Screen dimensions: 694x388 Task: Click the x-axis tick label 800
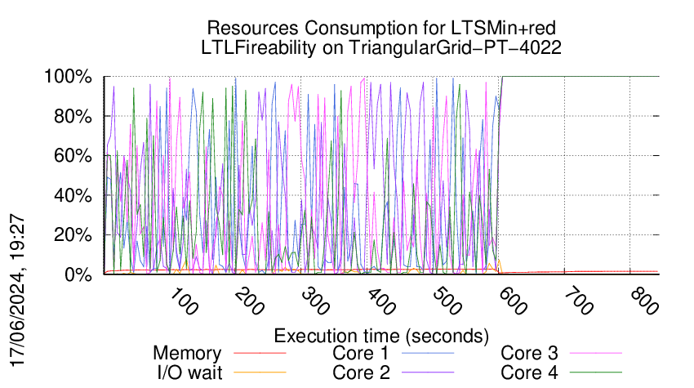[644, 301]
